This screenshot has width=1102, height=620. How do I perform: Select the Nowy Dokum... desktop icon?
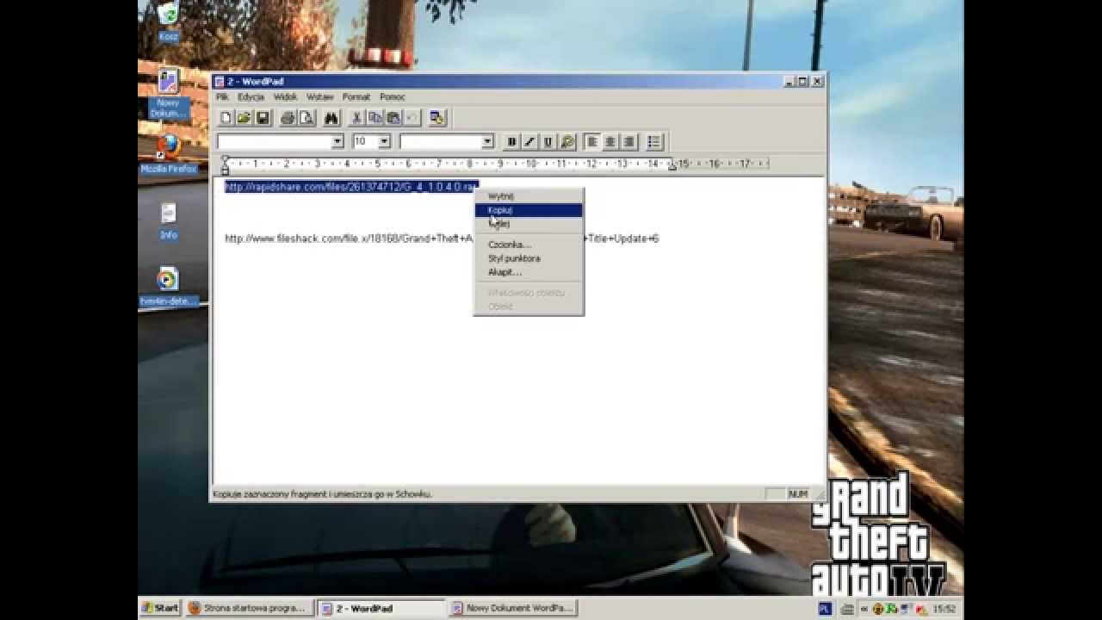click(x=169, y=94)
